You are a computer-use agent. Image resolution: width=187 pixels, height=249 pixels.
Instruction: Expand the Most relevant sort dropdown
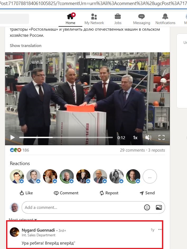click(23, 219)
